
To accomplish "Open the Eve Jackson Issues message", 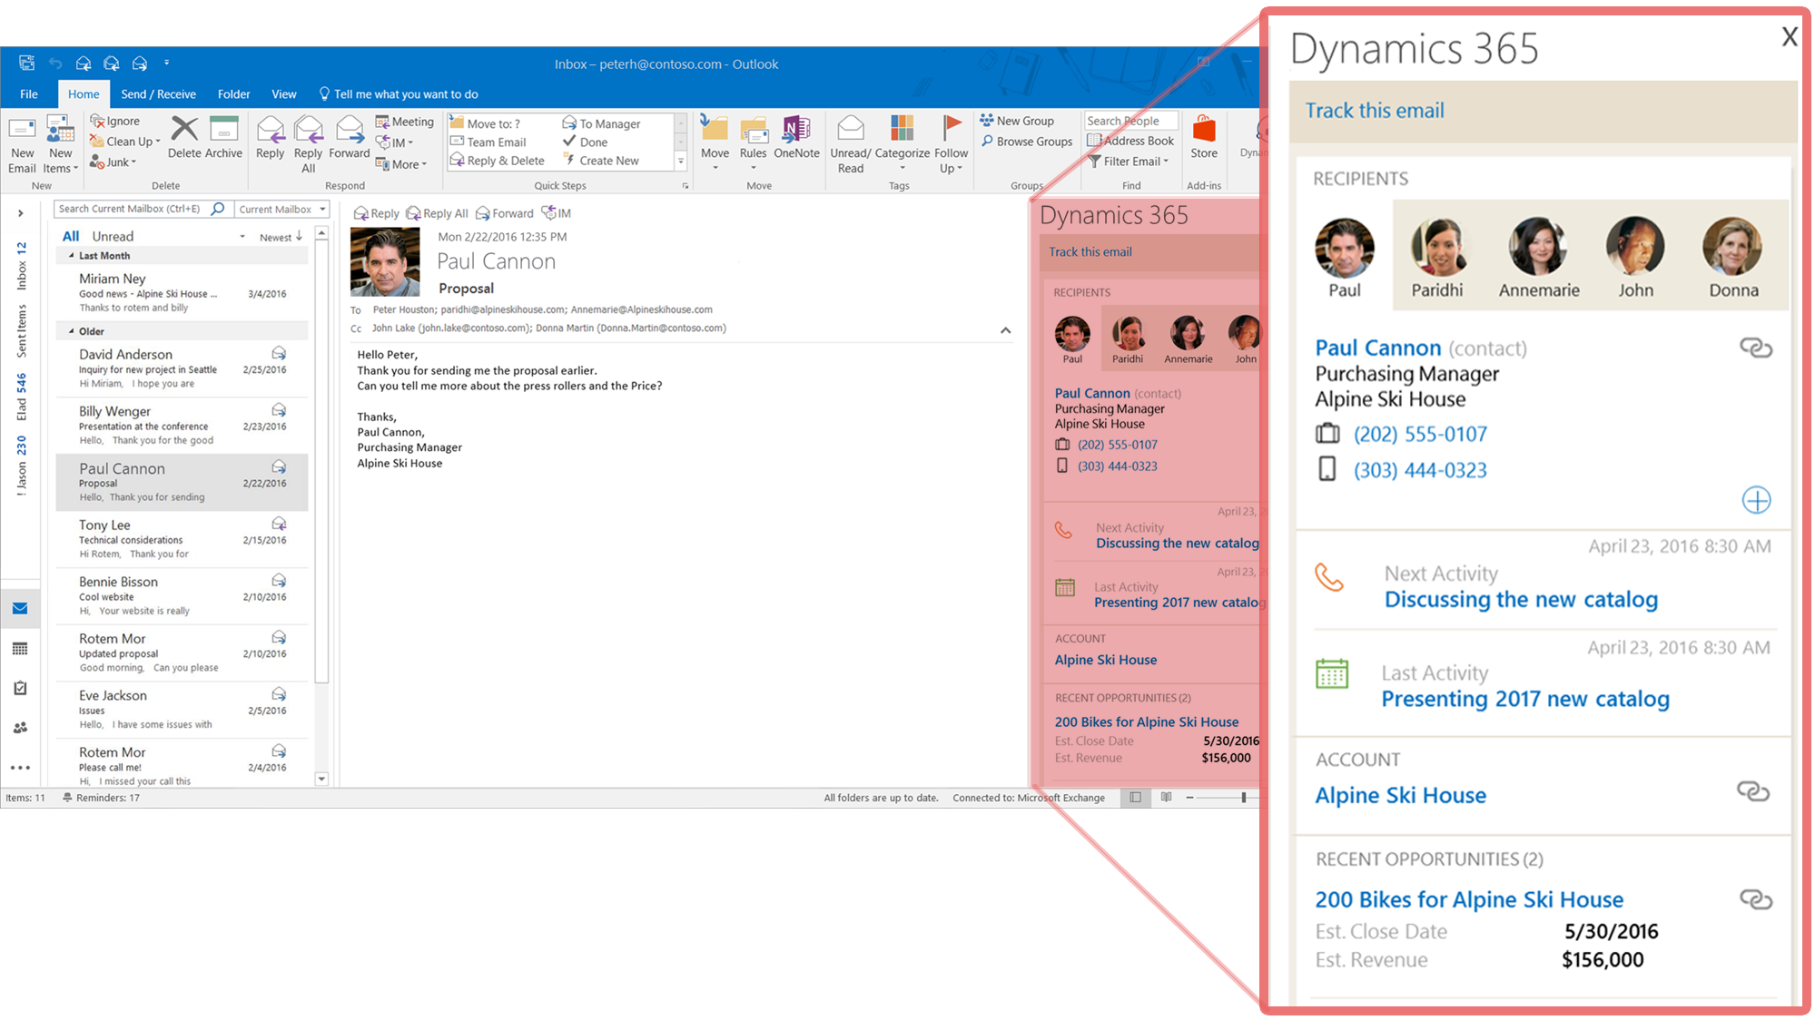I will click(182, 710).
